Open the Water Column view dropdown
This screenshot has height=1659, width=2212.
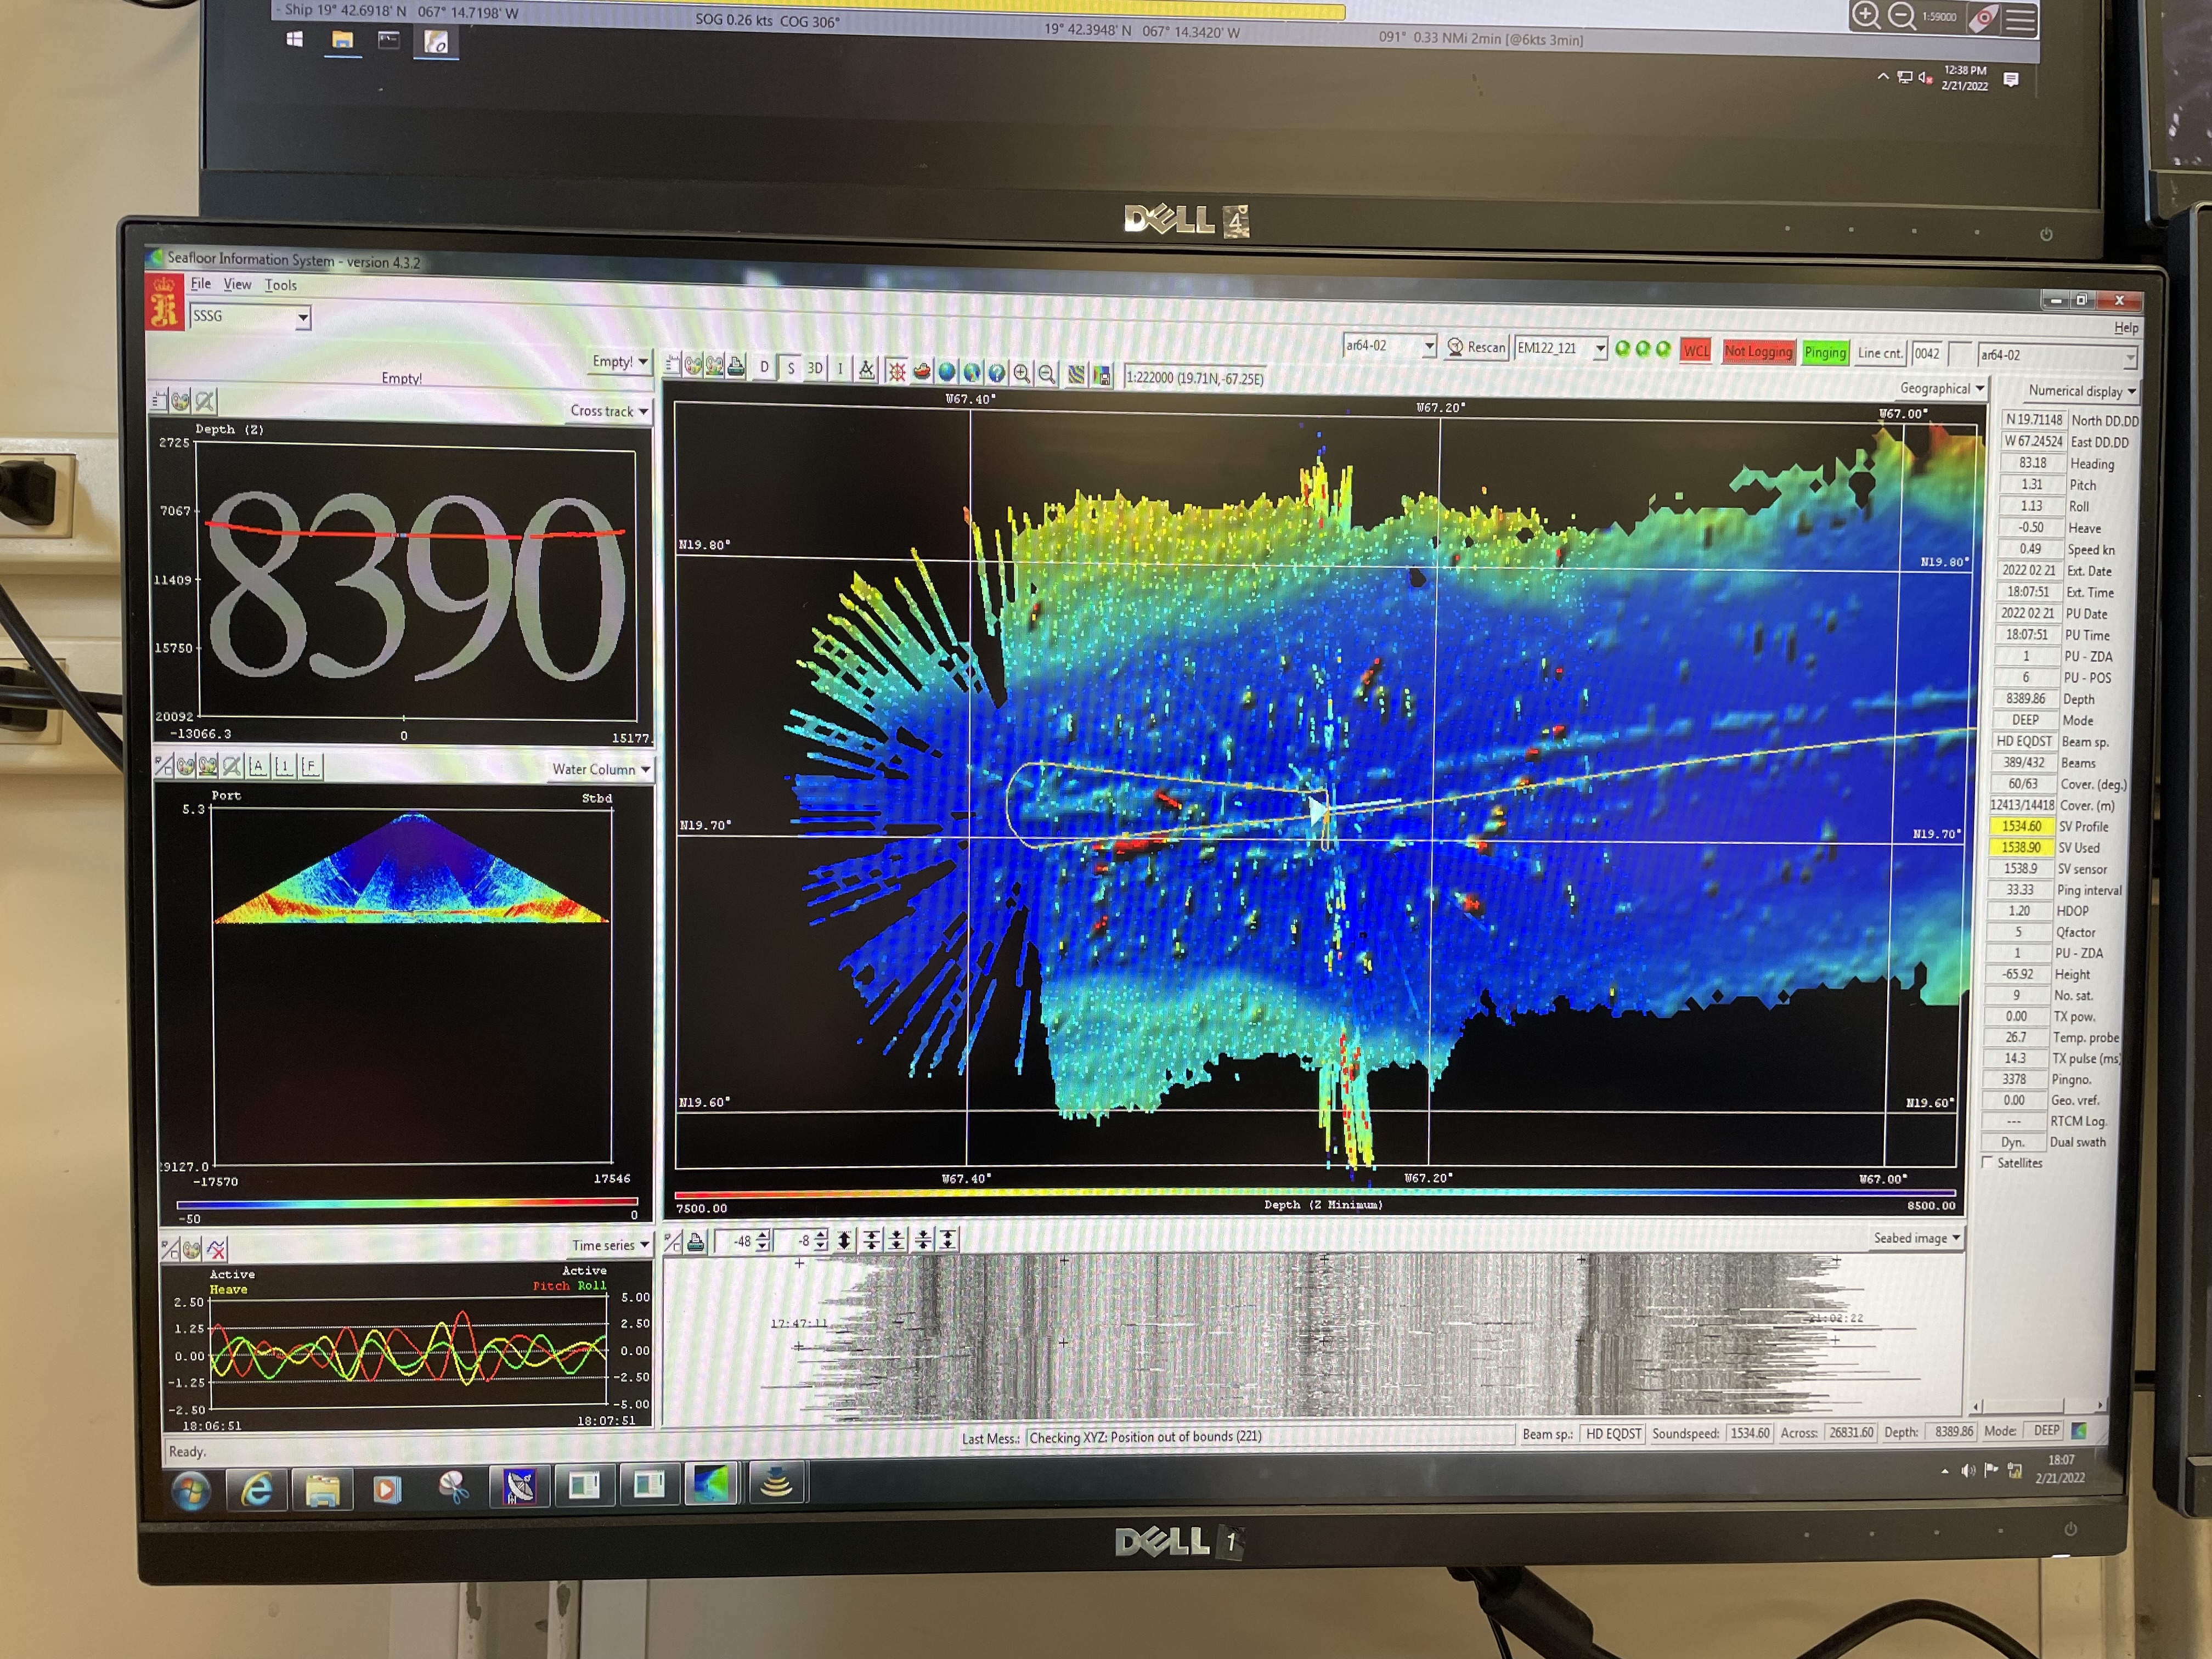point(601,769)
